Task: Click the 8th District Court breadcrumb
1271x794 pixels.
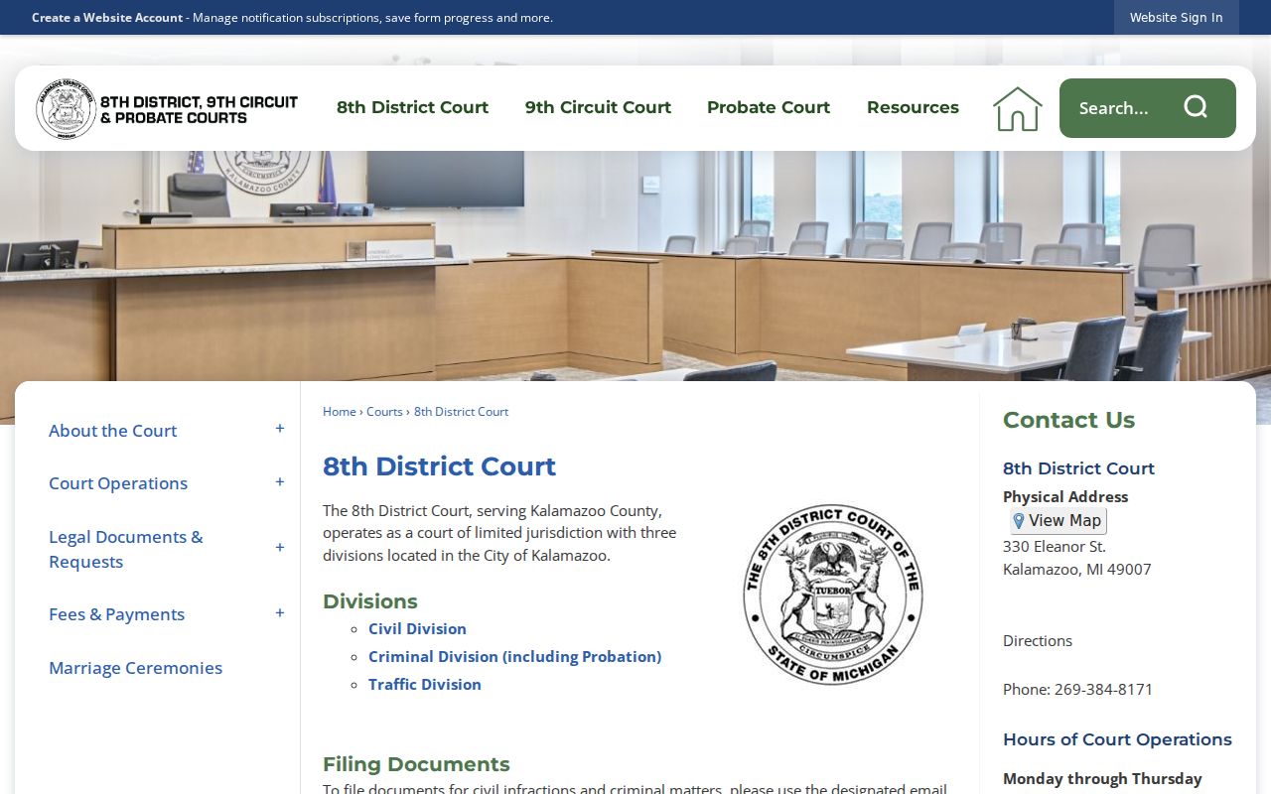Action: 461,411
